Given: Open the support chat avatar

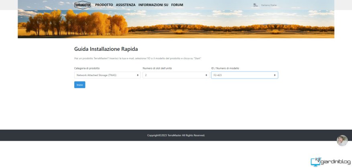Looking at the screenshot, I should click(x=342, y=140).
